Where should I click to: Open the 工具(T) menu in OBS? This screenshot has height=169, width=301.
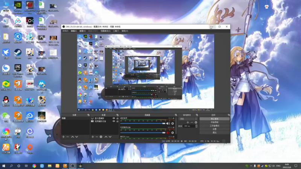pos(116,31)
